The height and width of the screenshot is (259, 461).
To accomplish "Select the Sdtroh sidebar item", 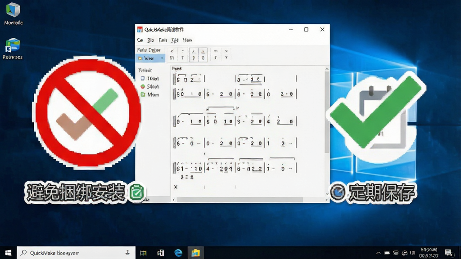I will [153, 86].
